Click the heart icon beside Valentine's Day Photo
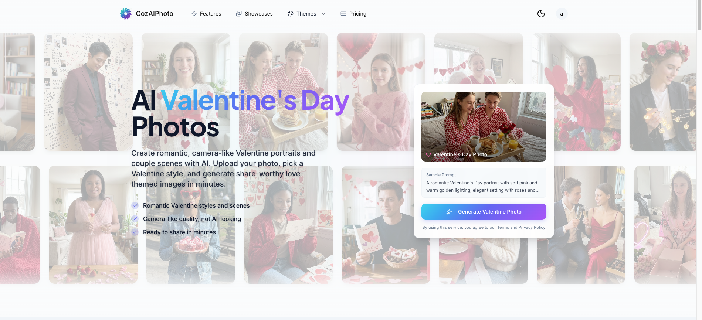Viewport: 702px width, 320px height. click(x=428, y=154)
